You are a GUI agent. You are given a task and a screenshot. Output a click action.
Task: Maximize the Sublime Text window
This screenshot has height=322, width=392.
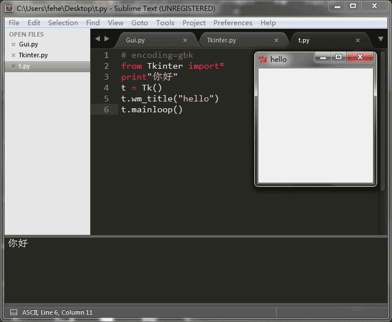353,6
